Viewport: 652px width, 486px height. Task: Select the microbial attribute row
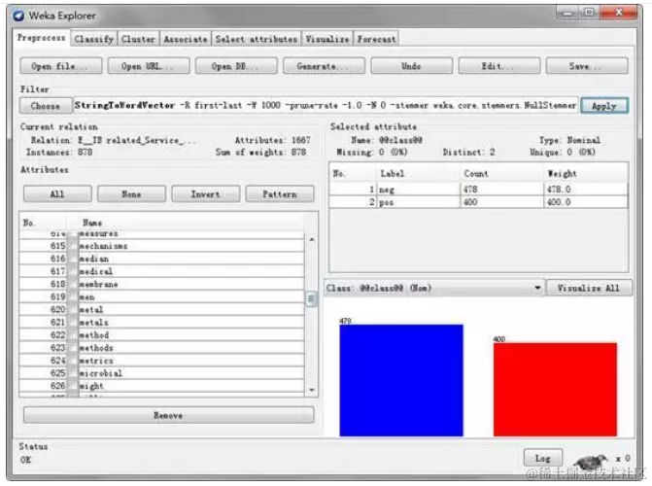click(161, 373)
